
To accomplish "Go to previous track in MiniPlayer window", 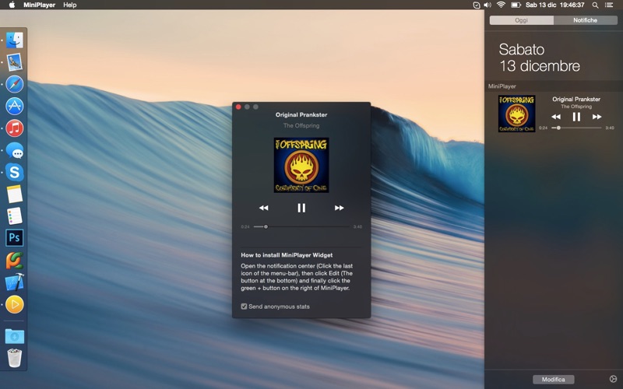I will coord(263,208).
